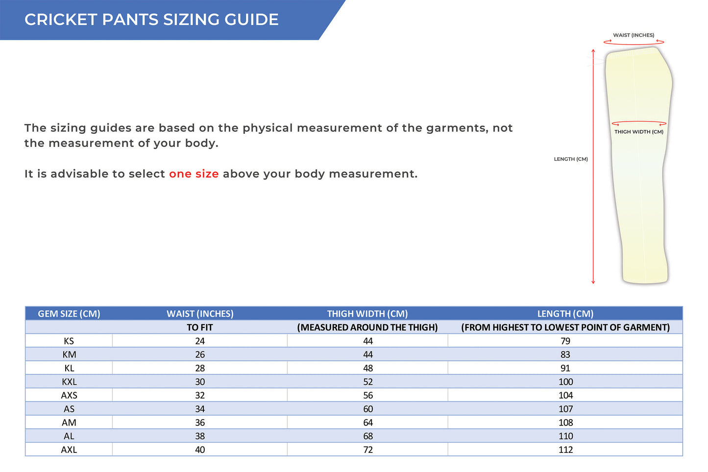Select the LENGTH (CM) table header
Screen dimensions: 708x472
[565, 314]
